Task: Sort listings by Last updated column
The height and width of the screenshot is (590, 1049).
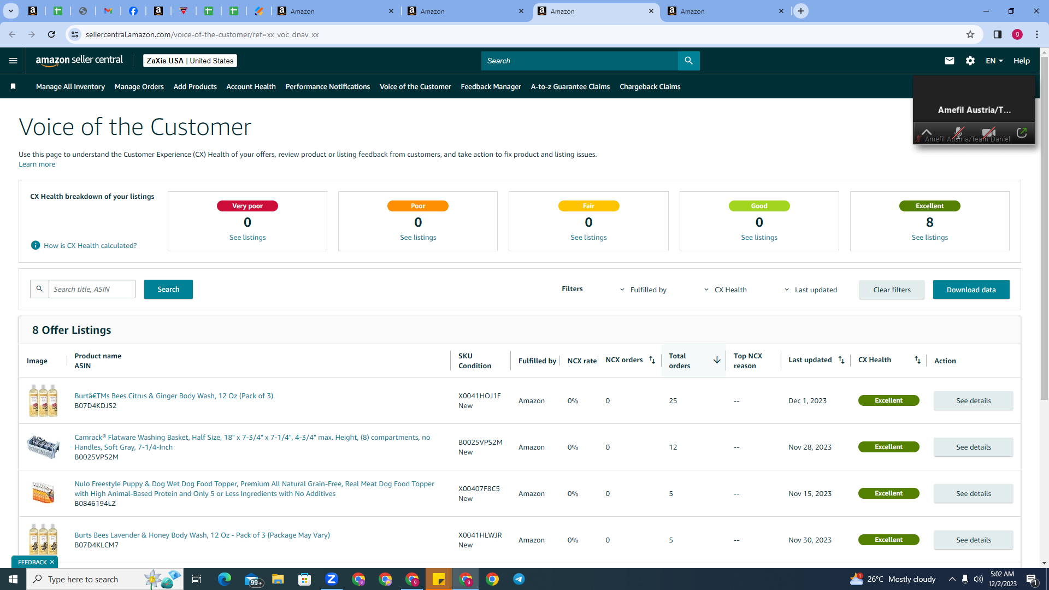Action: coord(841,360)
